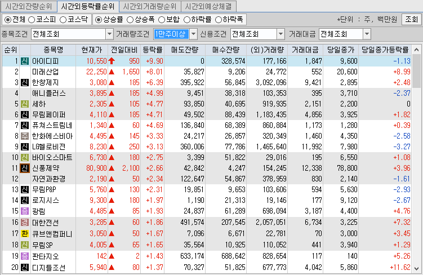The height and width of the screenshot is (275, 423).
Task: Click the 조회 button
Action: [411, 19]
